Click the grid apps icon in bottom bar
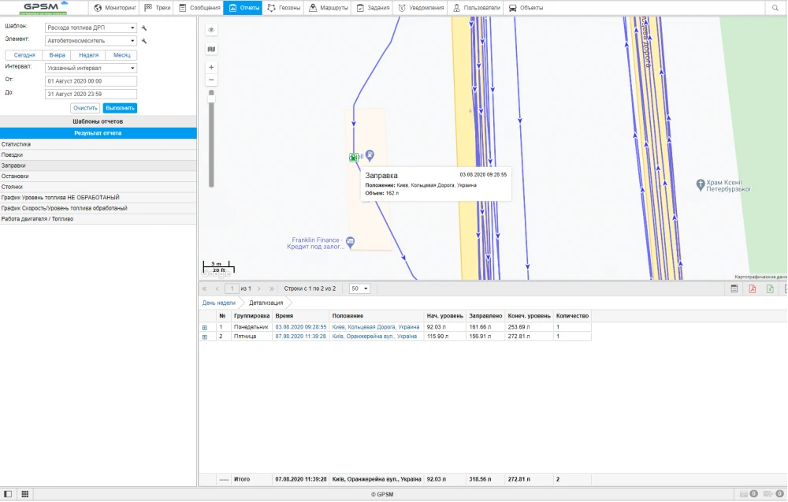This screenshot has height=502, width=788. pyautogui.click(x=25, y=494)
